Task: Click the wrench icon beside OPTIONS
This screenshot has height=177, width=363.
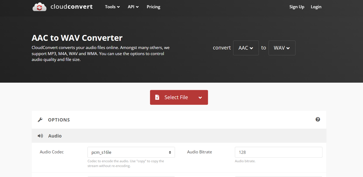Action: 40,120
